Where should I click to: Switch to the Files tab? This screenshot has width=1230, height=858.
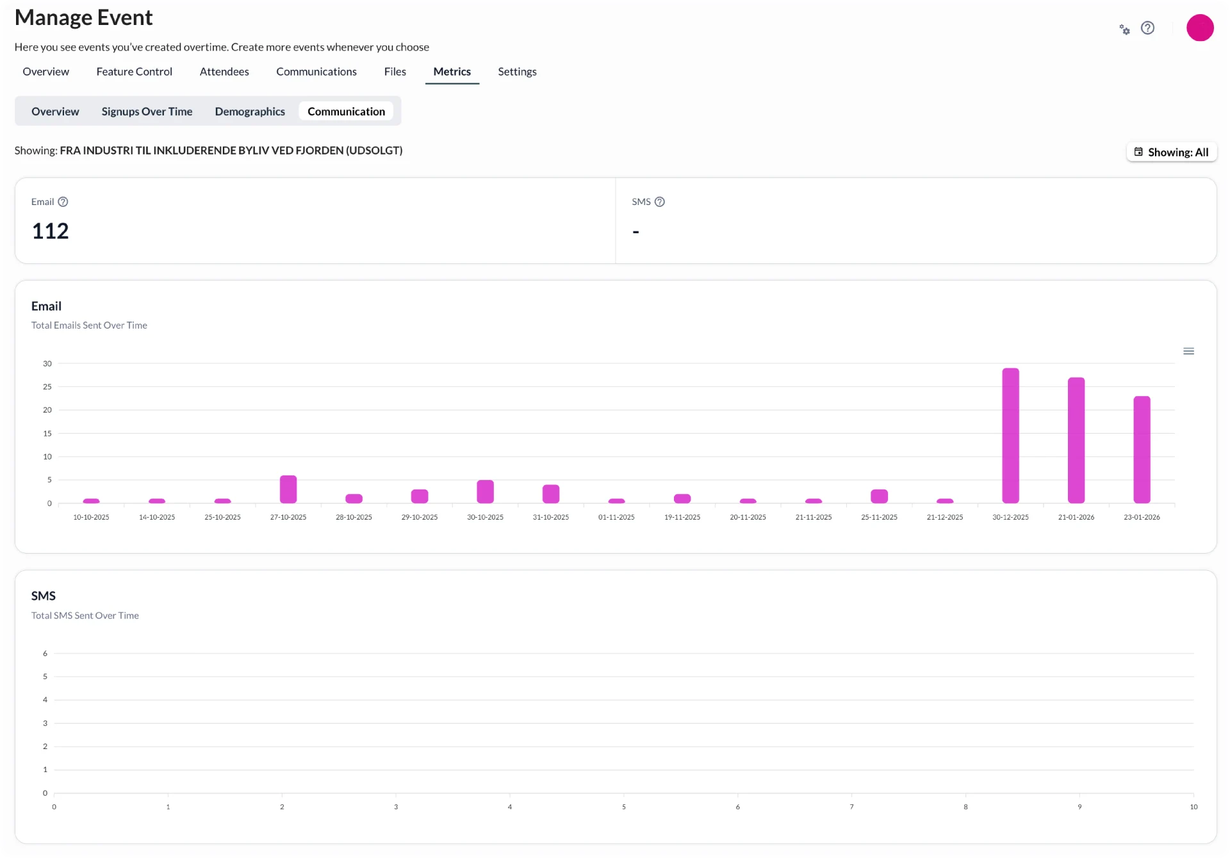395,72
